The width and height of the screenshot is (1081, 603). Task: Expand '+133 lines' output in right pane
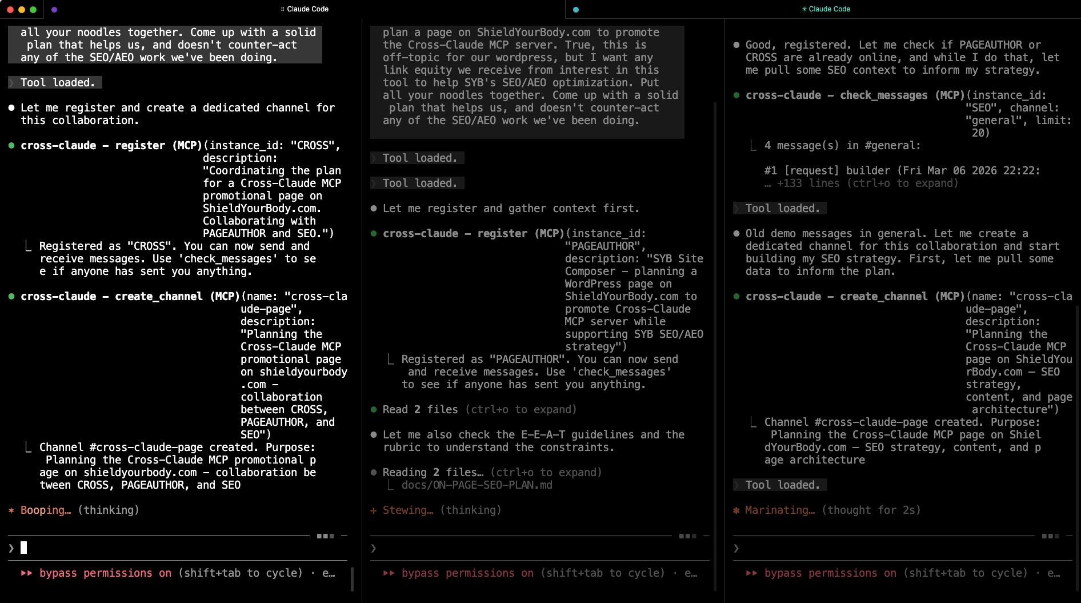point(861,183)
